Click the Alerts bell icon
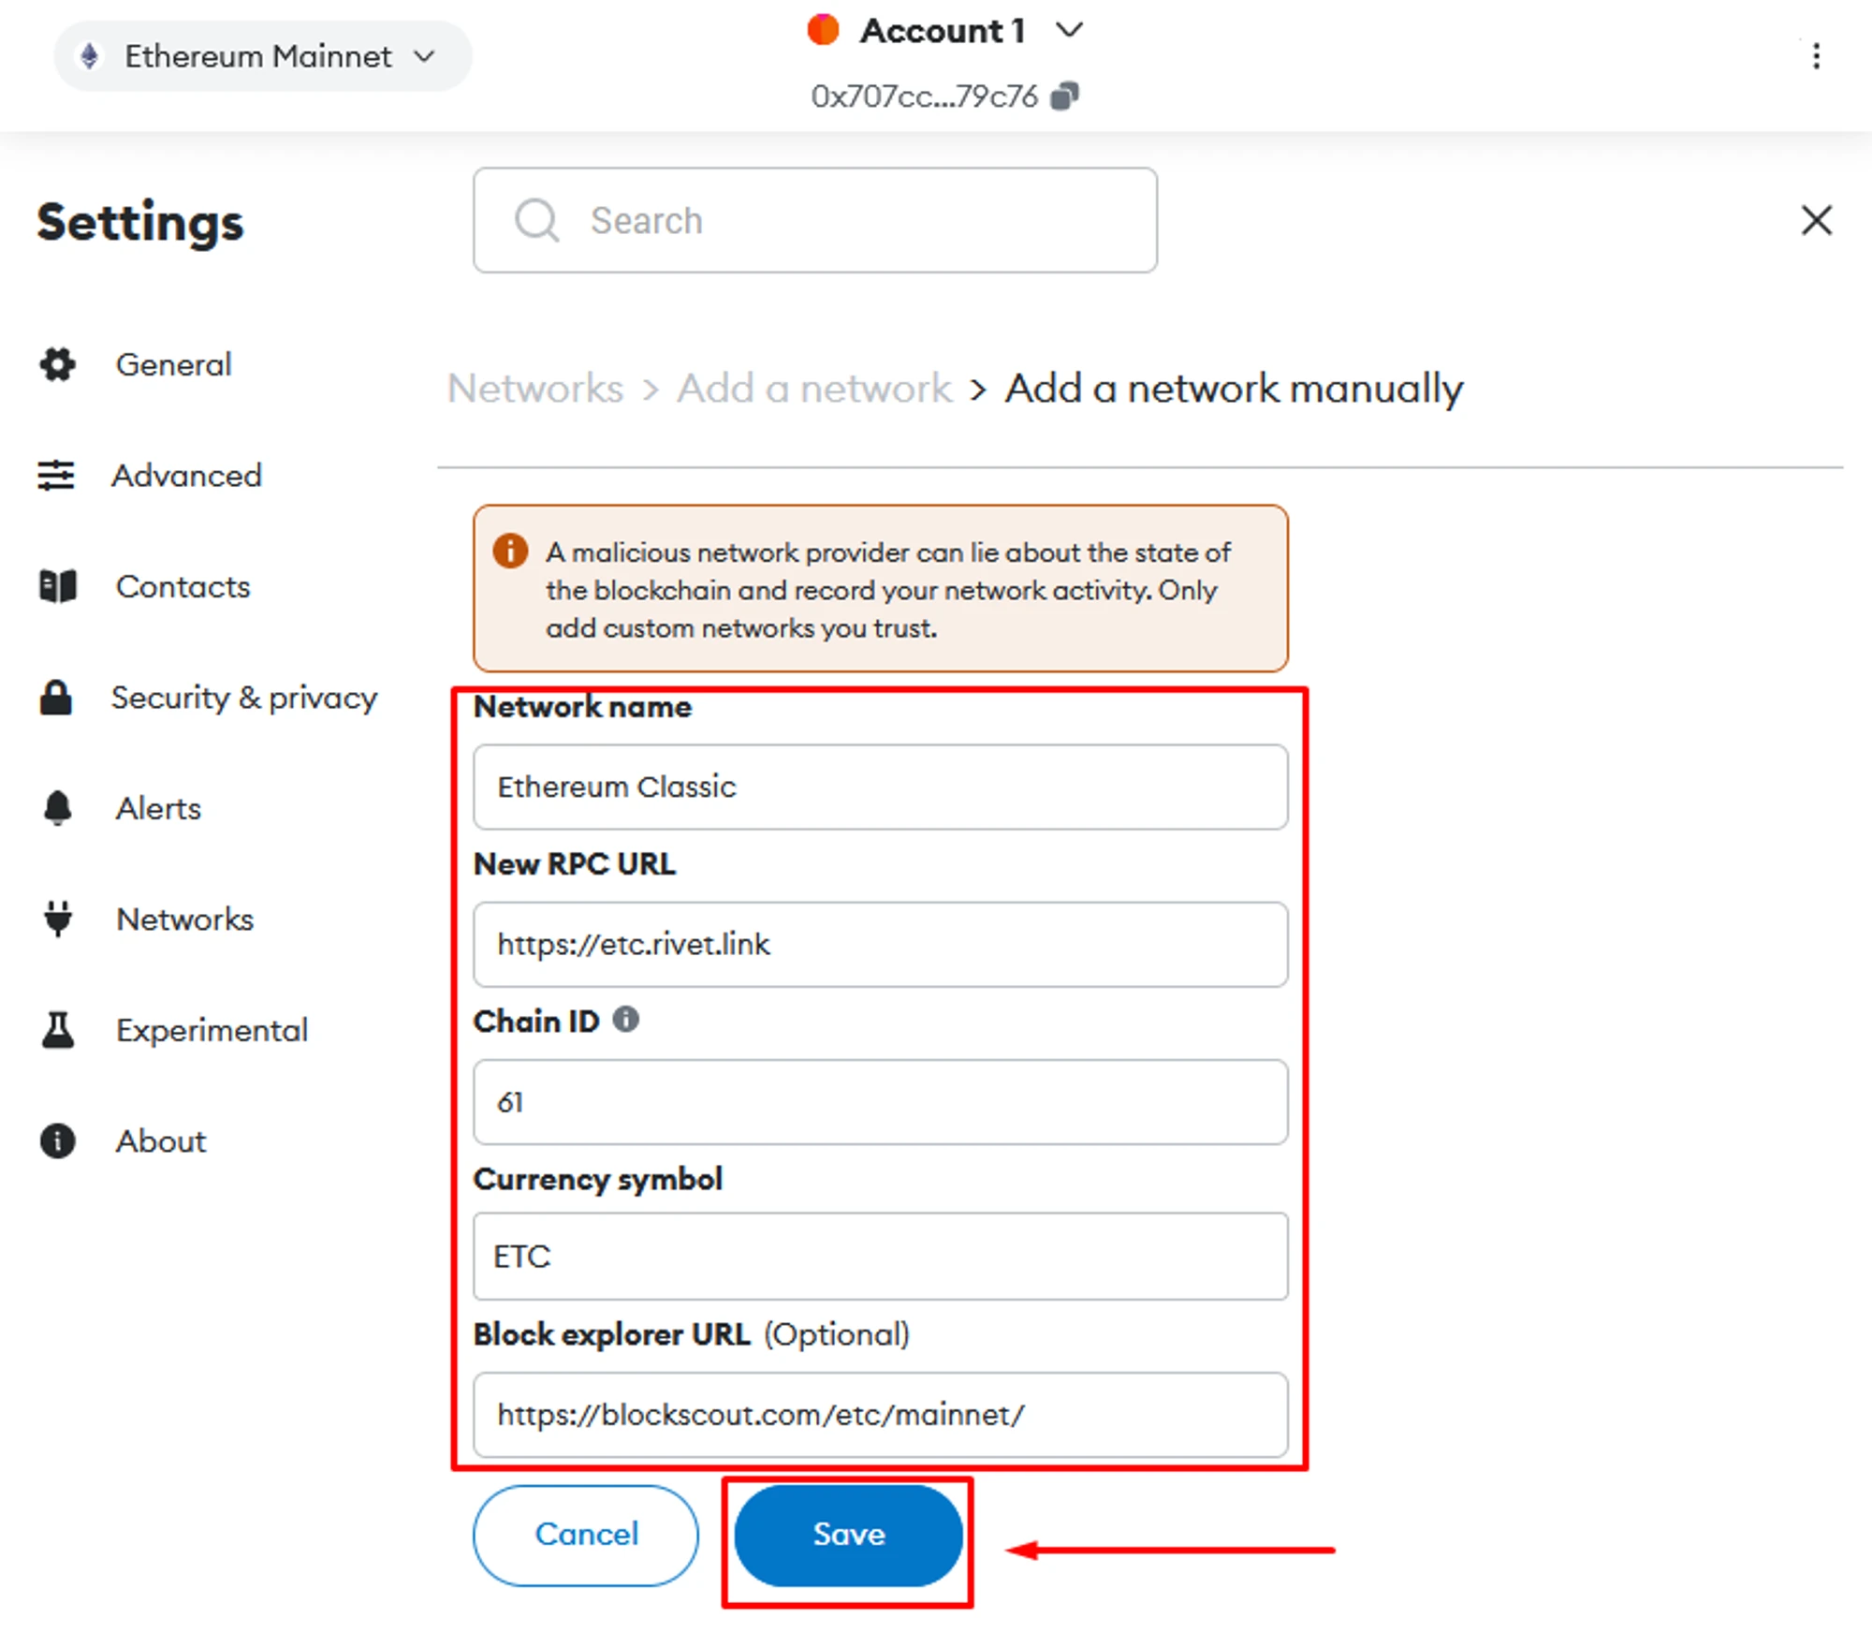Viewport: 1872px width, 1633px height. [58, 808]
